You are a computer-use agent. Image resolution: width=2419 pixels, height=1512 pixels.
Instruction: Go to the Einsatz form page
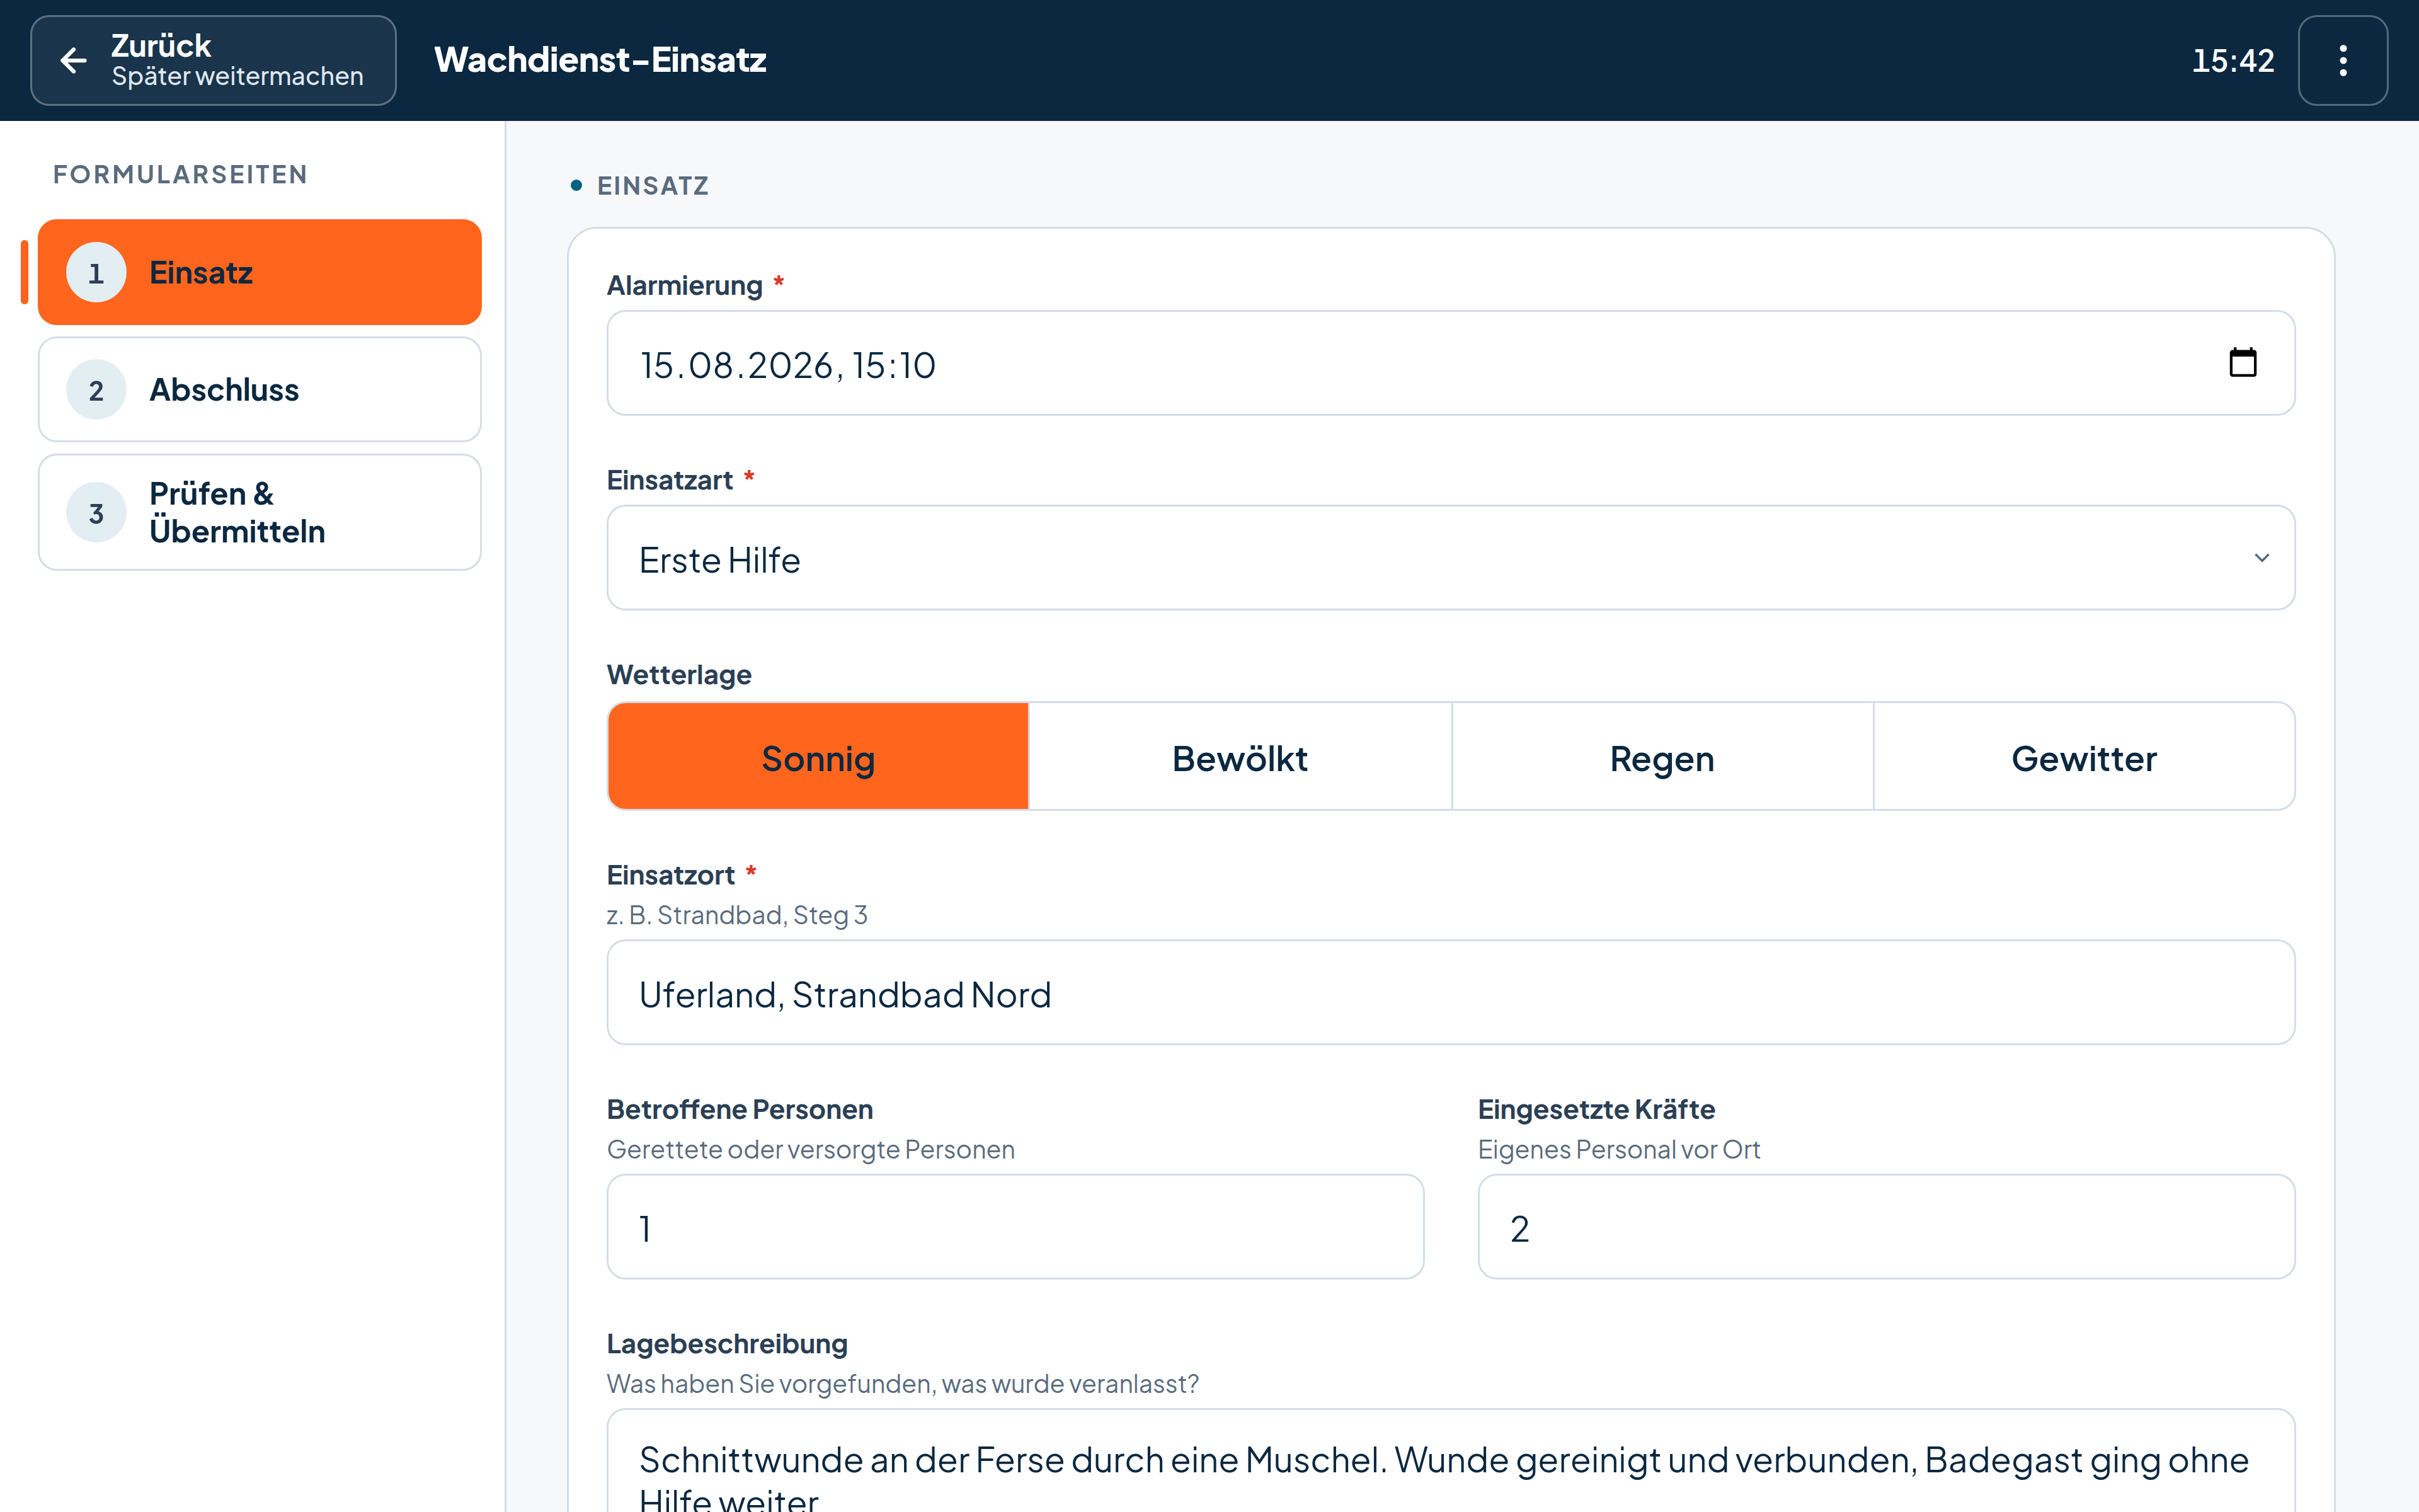(x=260, y=272)
